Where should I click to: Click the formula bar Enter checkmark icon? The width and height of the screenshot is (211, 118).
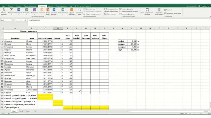coord(21,20)
